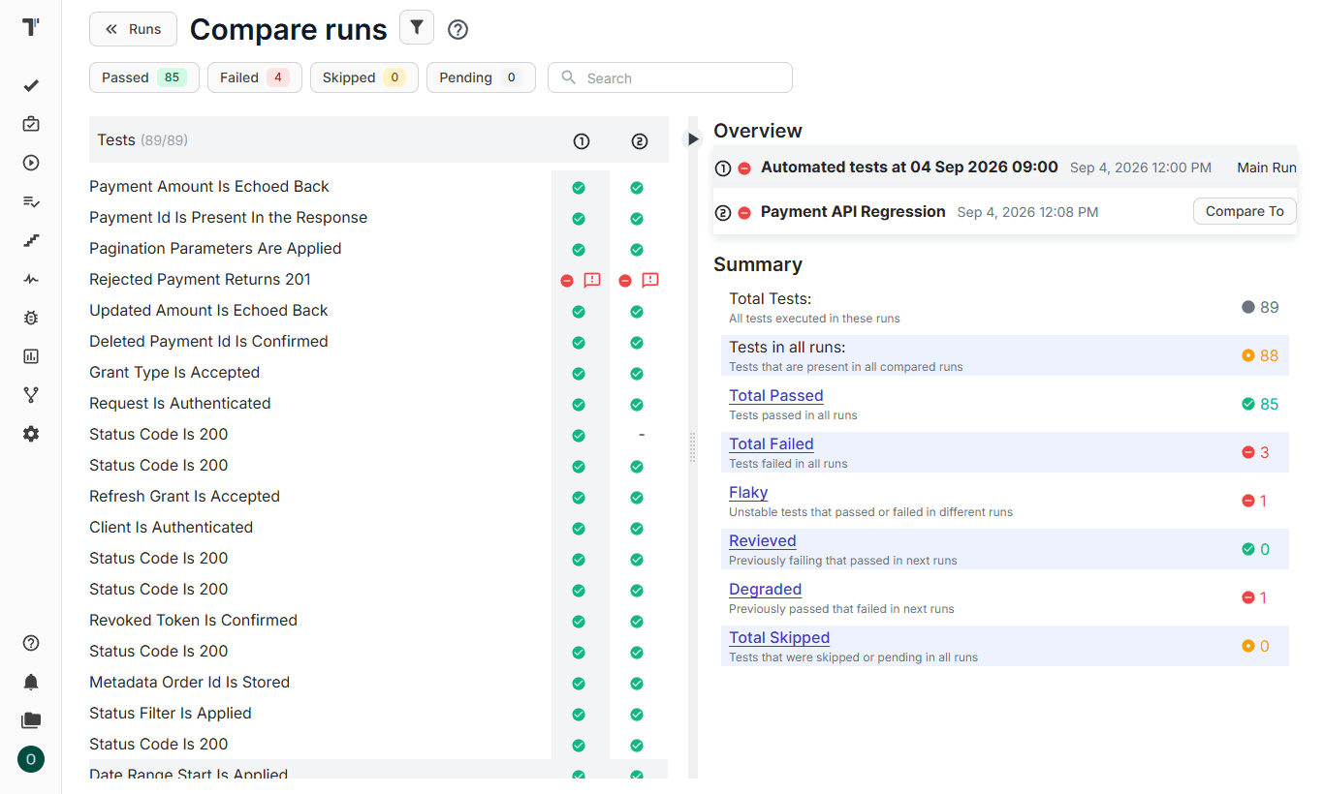Click Compare To for Payment API Regression
The width and height of the screenshot is (1324, 794).
[1245, 211]
